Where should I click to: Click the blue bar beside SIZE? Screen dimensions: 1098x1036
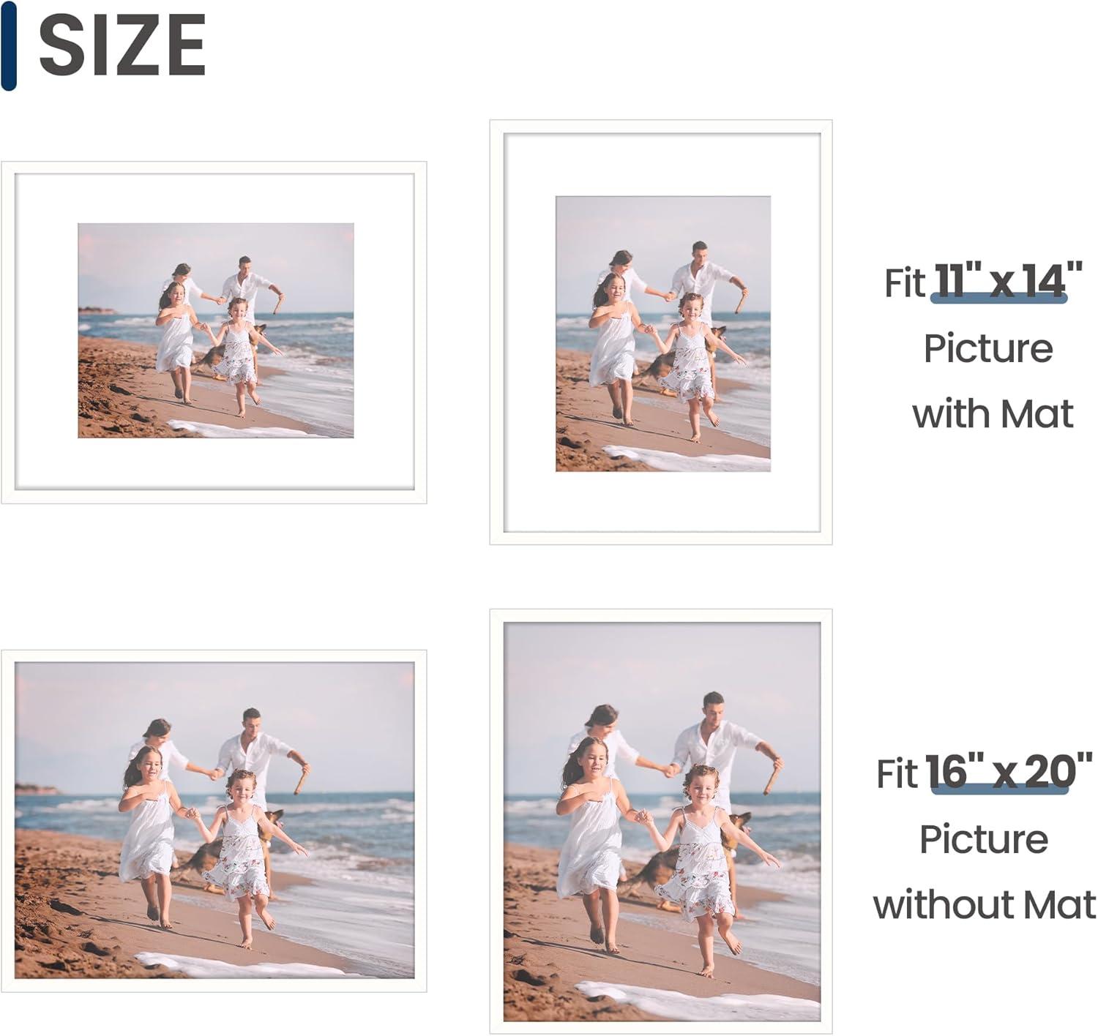coord(9,45)
